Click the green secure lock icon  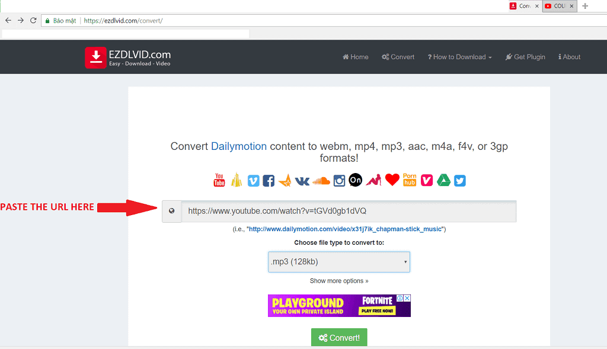pyautogui.click(x=47, y=21)
